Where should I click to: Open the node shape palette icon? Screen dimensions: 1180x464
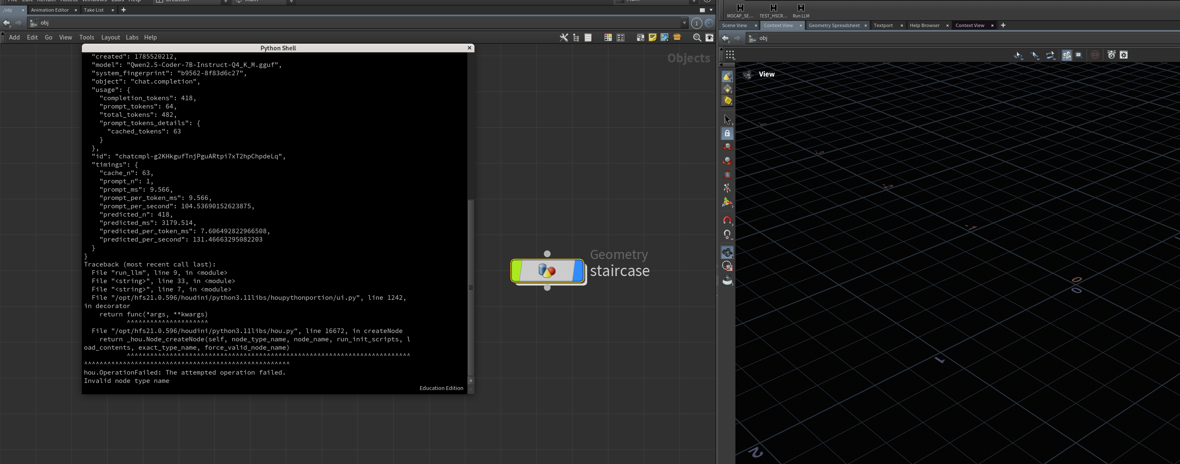point(621,37)
